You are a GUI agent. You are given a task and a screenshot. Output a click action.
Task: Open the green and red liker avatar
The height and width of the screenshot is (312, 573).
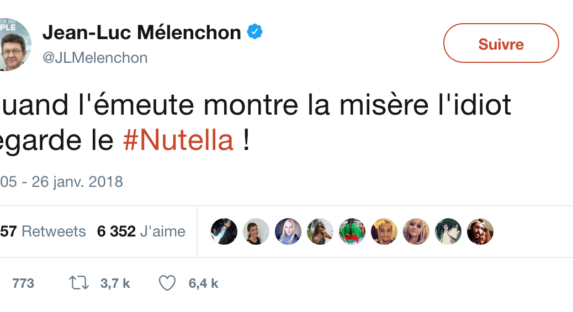click(352, 232)
